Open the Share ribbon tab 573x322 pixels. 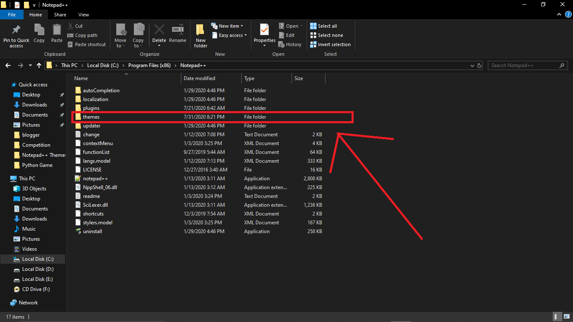(x=60, y=14)
